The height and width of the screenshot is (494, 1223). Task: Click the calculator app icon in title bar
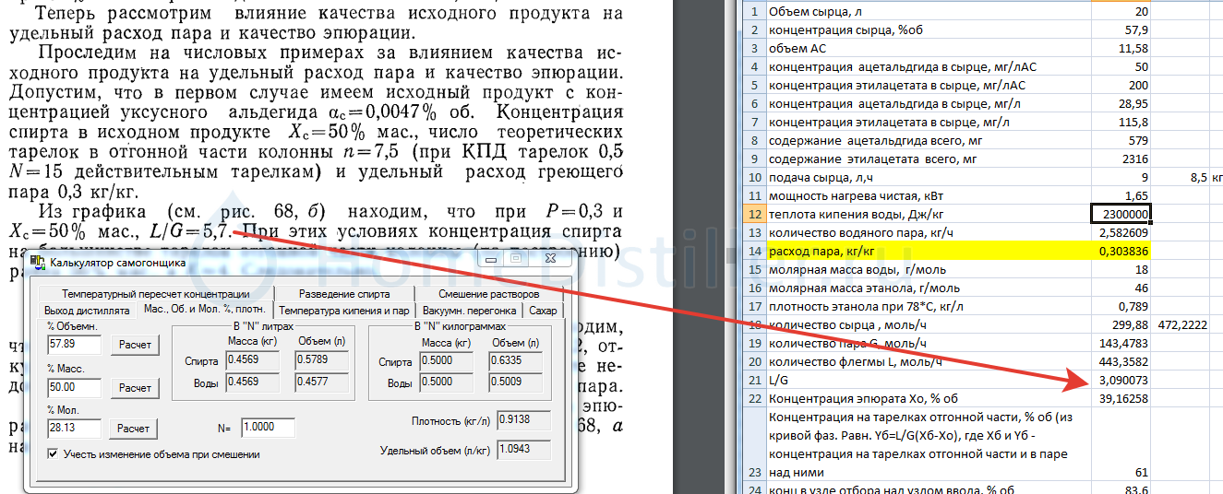(38, 263)
